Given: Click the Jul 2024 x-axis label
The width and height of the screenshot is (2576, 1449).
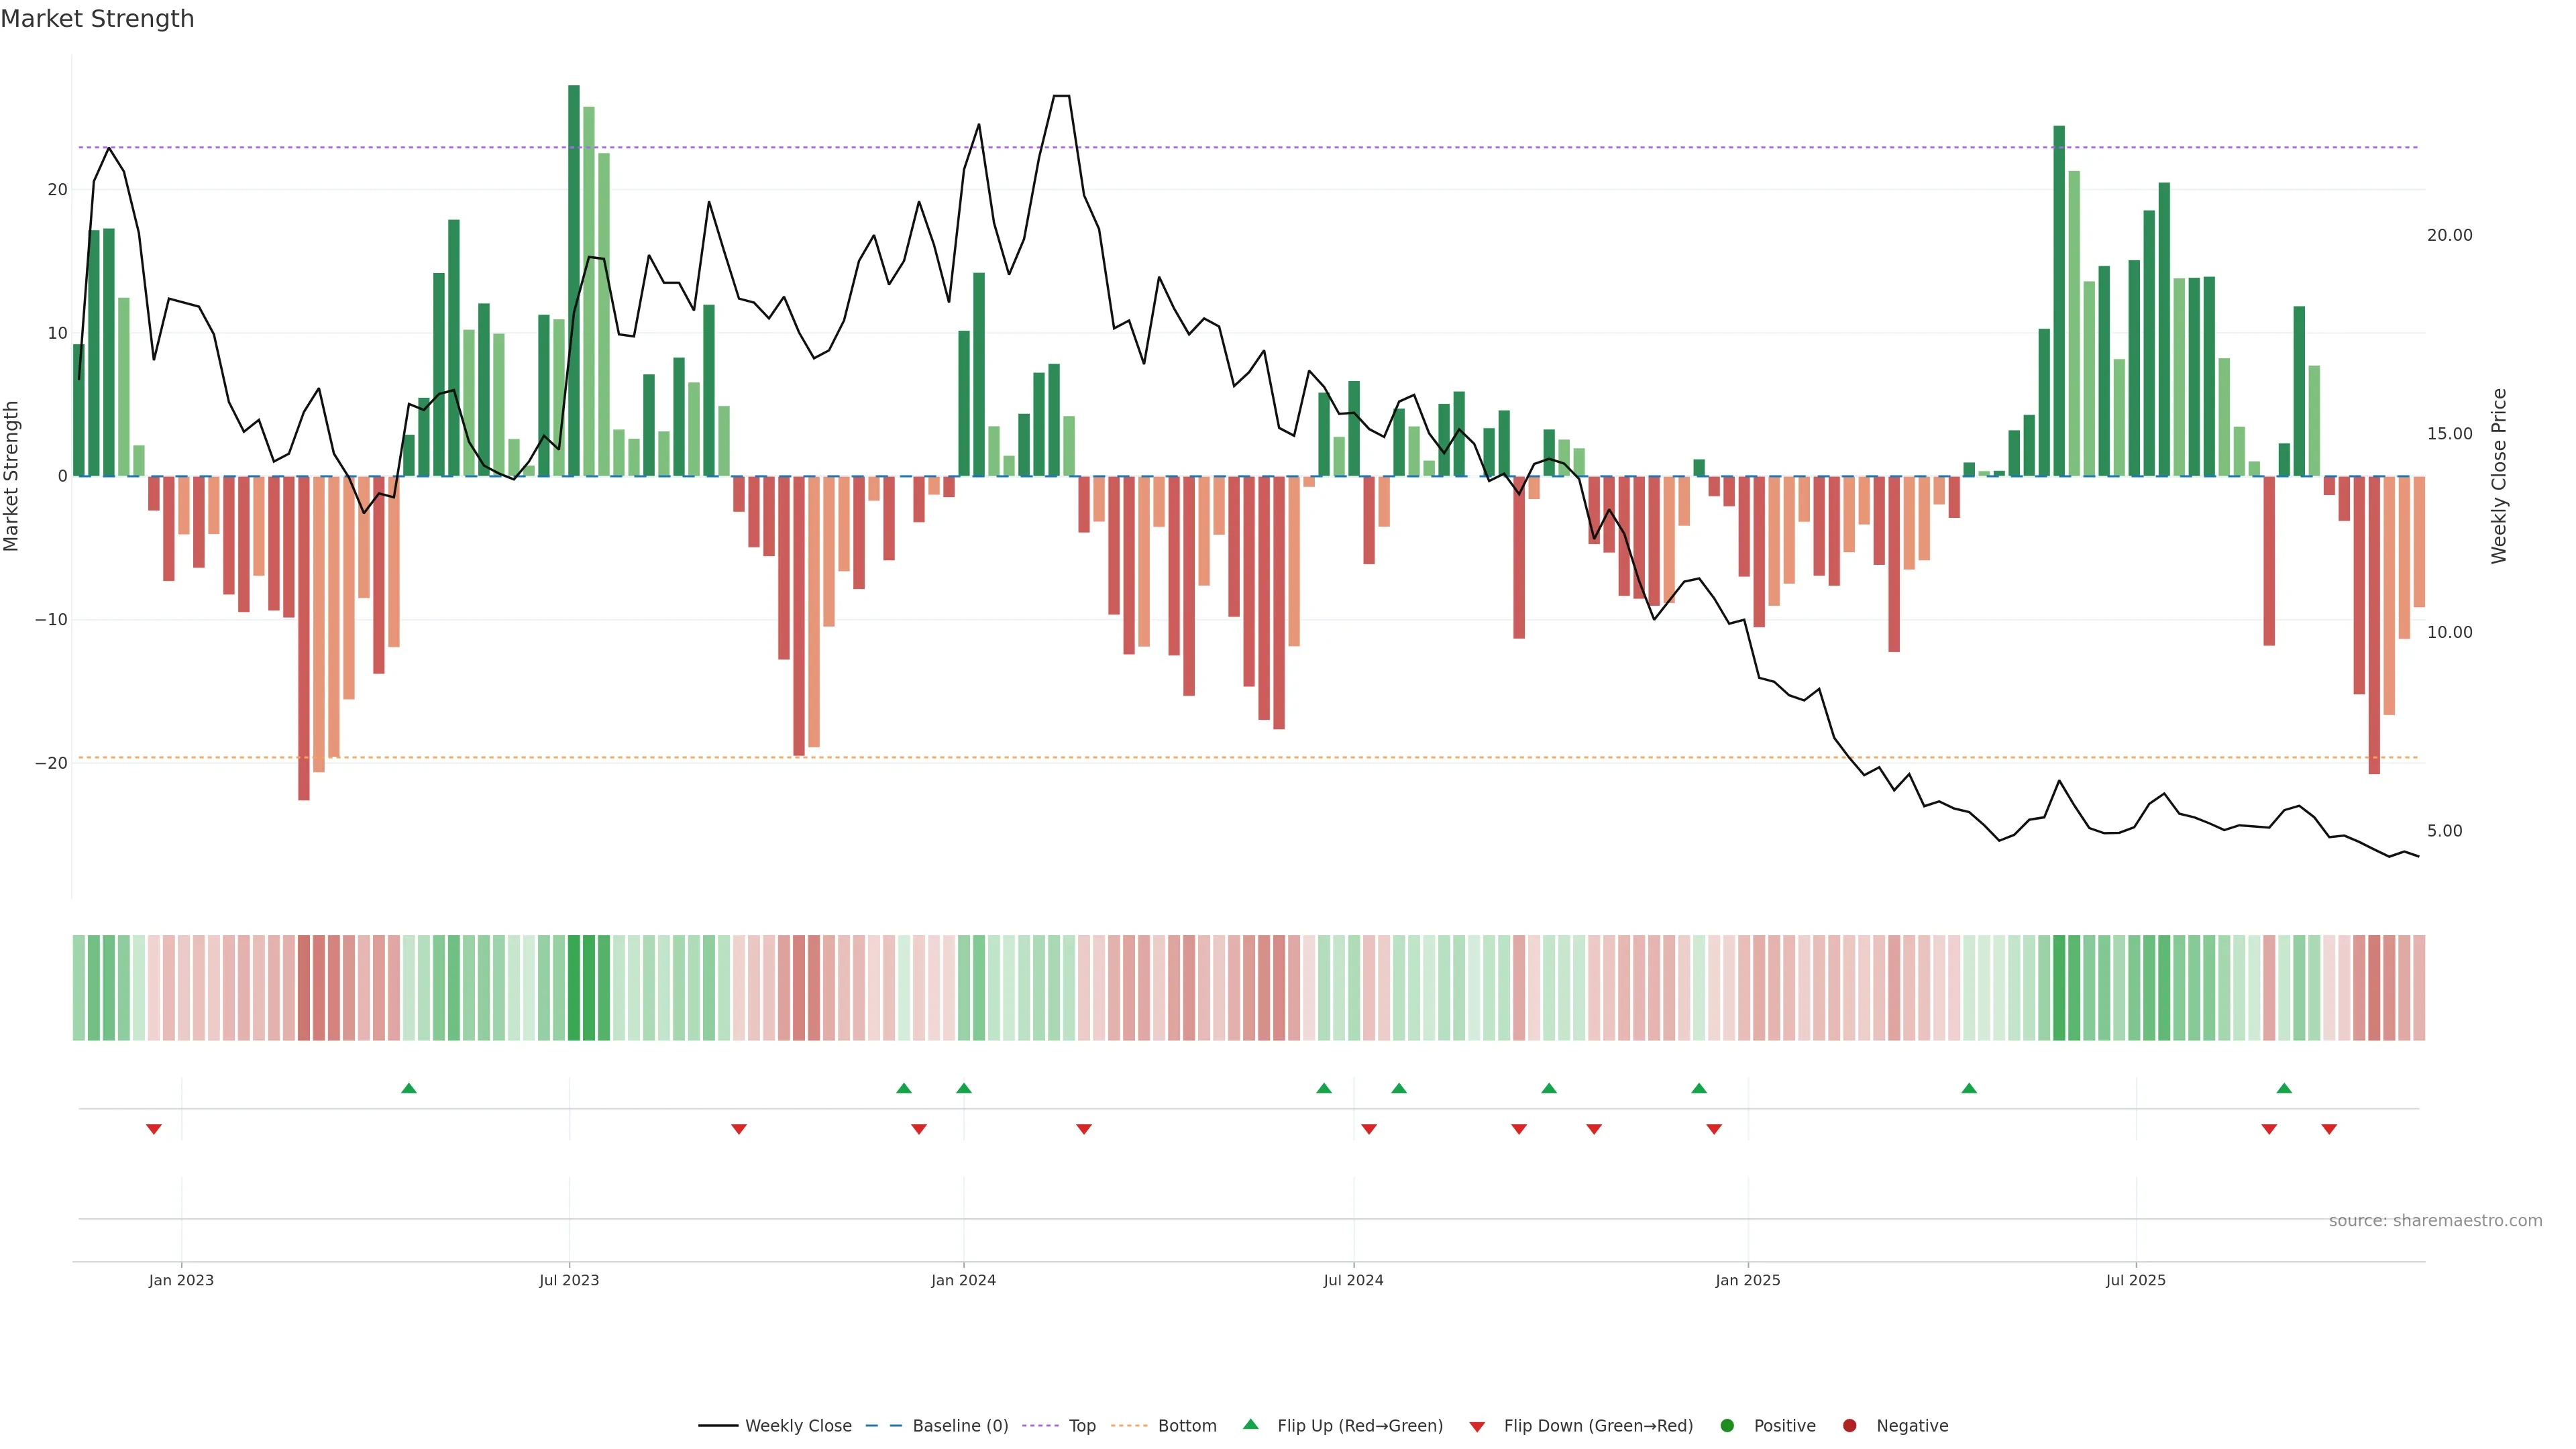Looking at the screenshot, I should click(1353, 1280).
